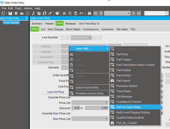Click the Copy toolbar icon
The height and width of the screenshot is (129, 170).
(x=70, y=13)
